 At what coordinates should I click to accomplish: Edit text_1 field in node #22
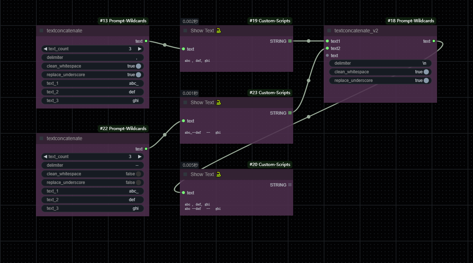point(92,191)
